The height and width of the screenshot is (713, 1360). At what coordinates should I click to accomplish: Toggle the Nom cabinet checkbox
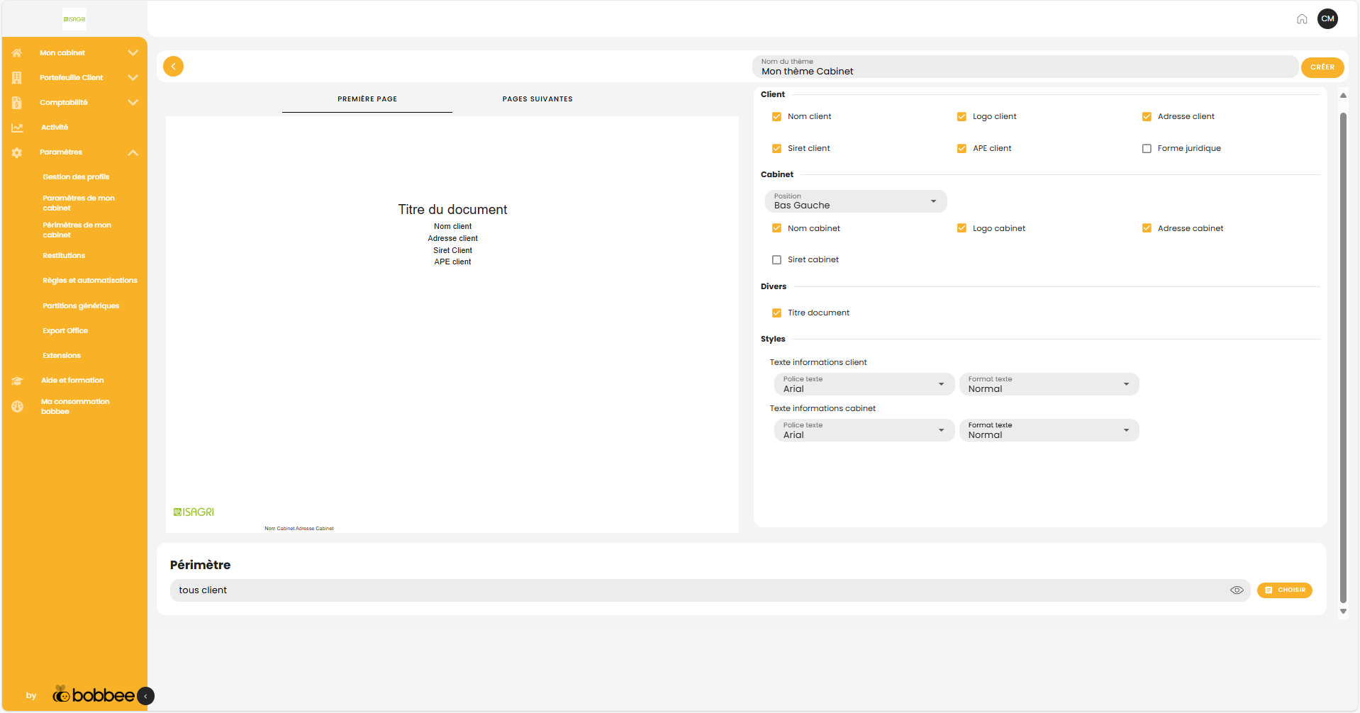pos(776,228)
